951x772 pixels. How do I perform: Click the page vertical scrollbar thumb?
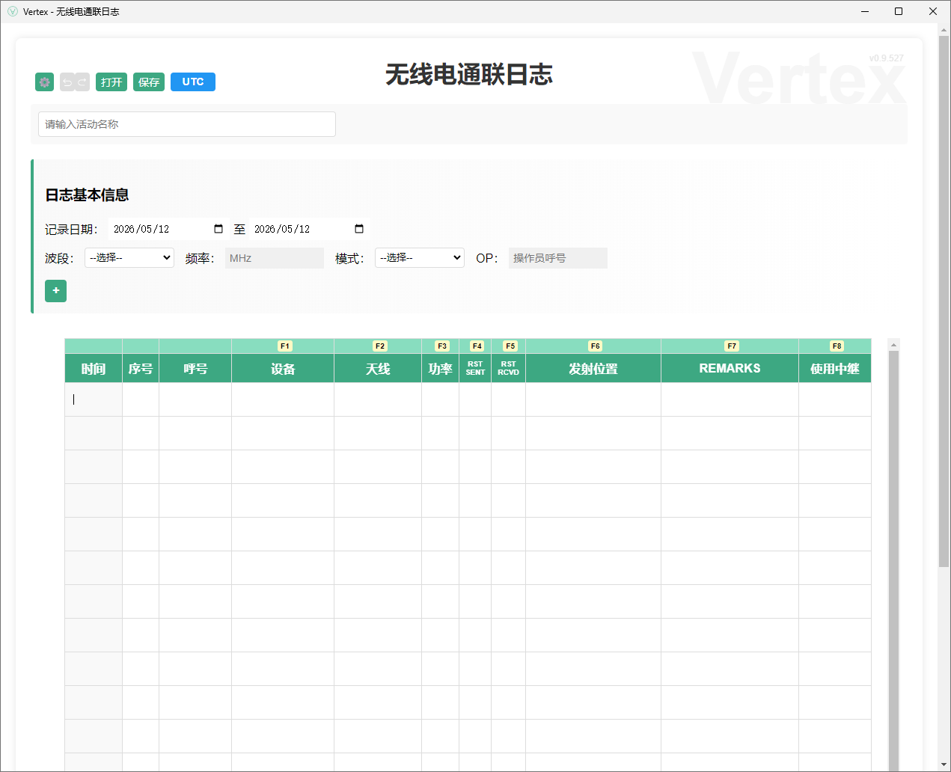click(x=944, y=301)
